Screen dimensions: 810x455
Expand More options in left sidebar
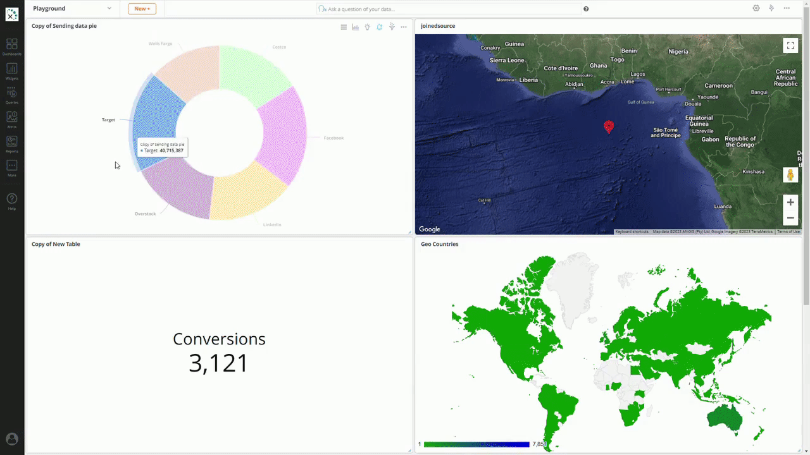coord(11,166)
